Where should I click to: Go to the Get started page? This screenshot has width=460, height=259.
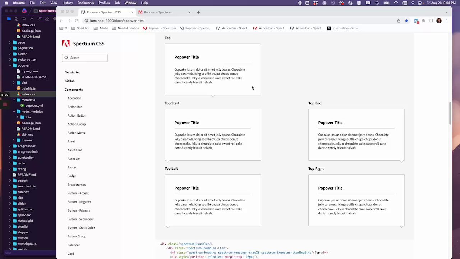[x=73, y=72]
